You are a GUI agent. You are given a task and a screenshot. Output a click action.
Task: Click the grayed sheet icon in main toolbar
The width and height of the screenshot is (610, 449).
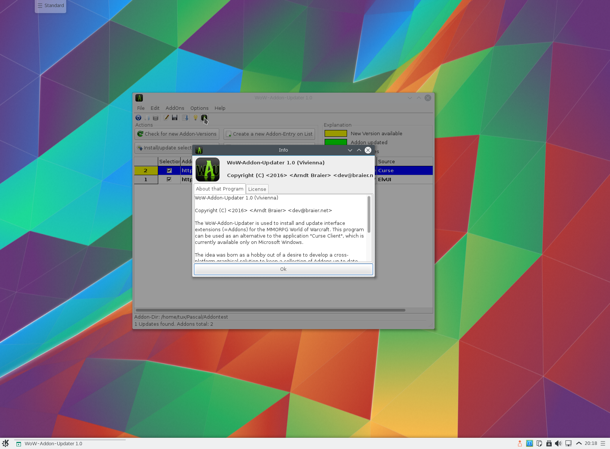(147, 118)
